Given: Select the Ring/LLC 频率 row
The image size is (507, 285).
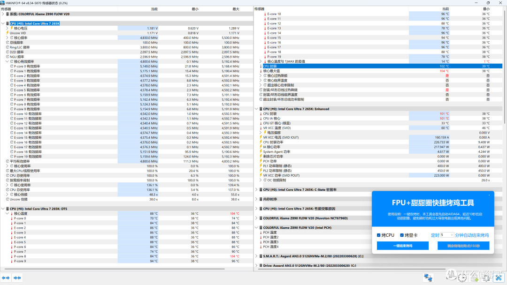Looking at the screenshot, I should pyautogui.click(x=126, y=47).
